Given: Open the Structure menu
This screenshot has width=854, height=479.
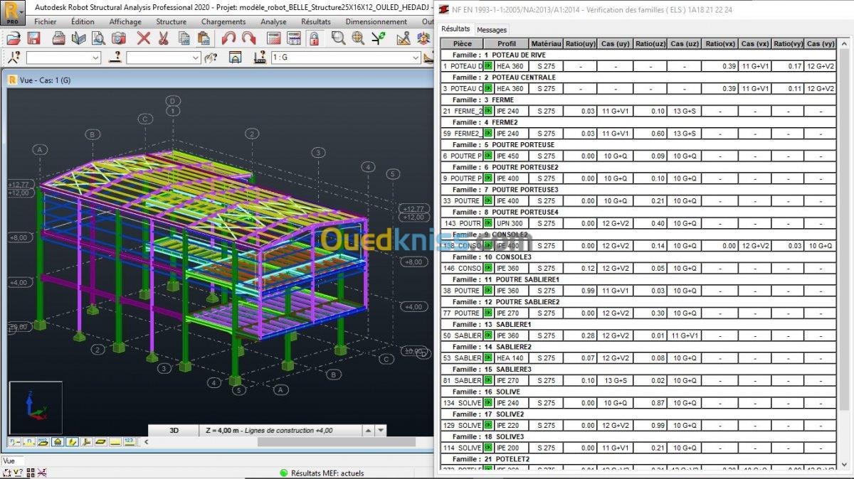Looking at the screenshot, I should [x=171, y=21].
